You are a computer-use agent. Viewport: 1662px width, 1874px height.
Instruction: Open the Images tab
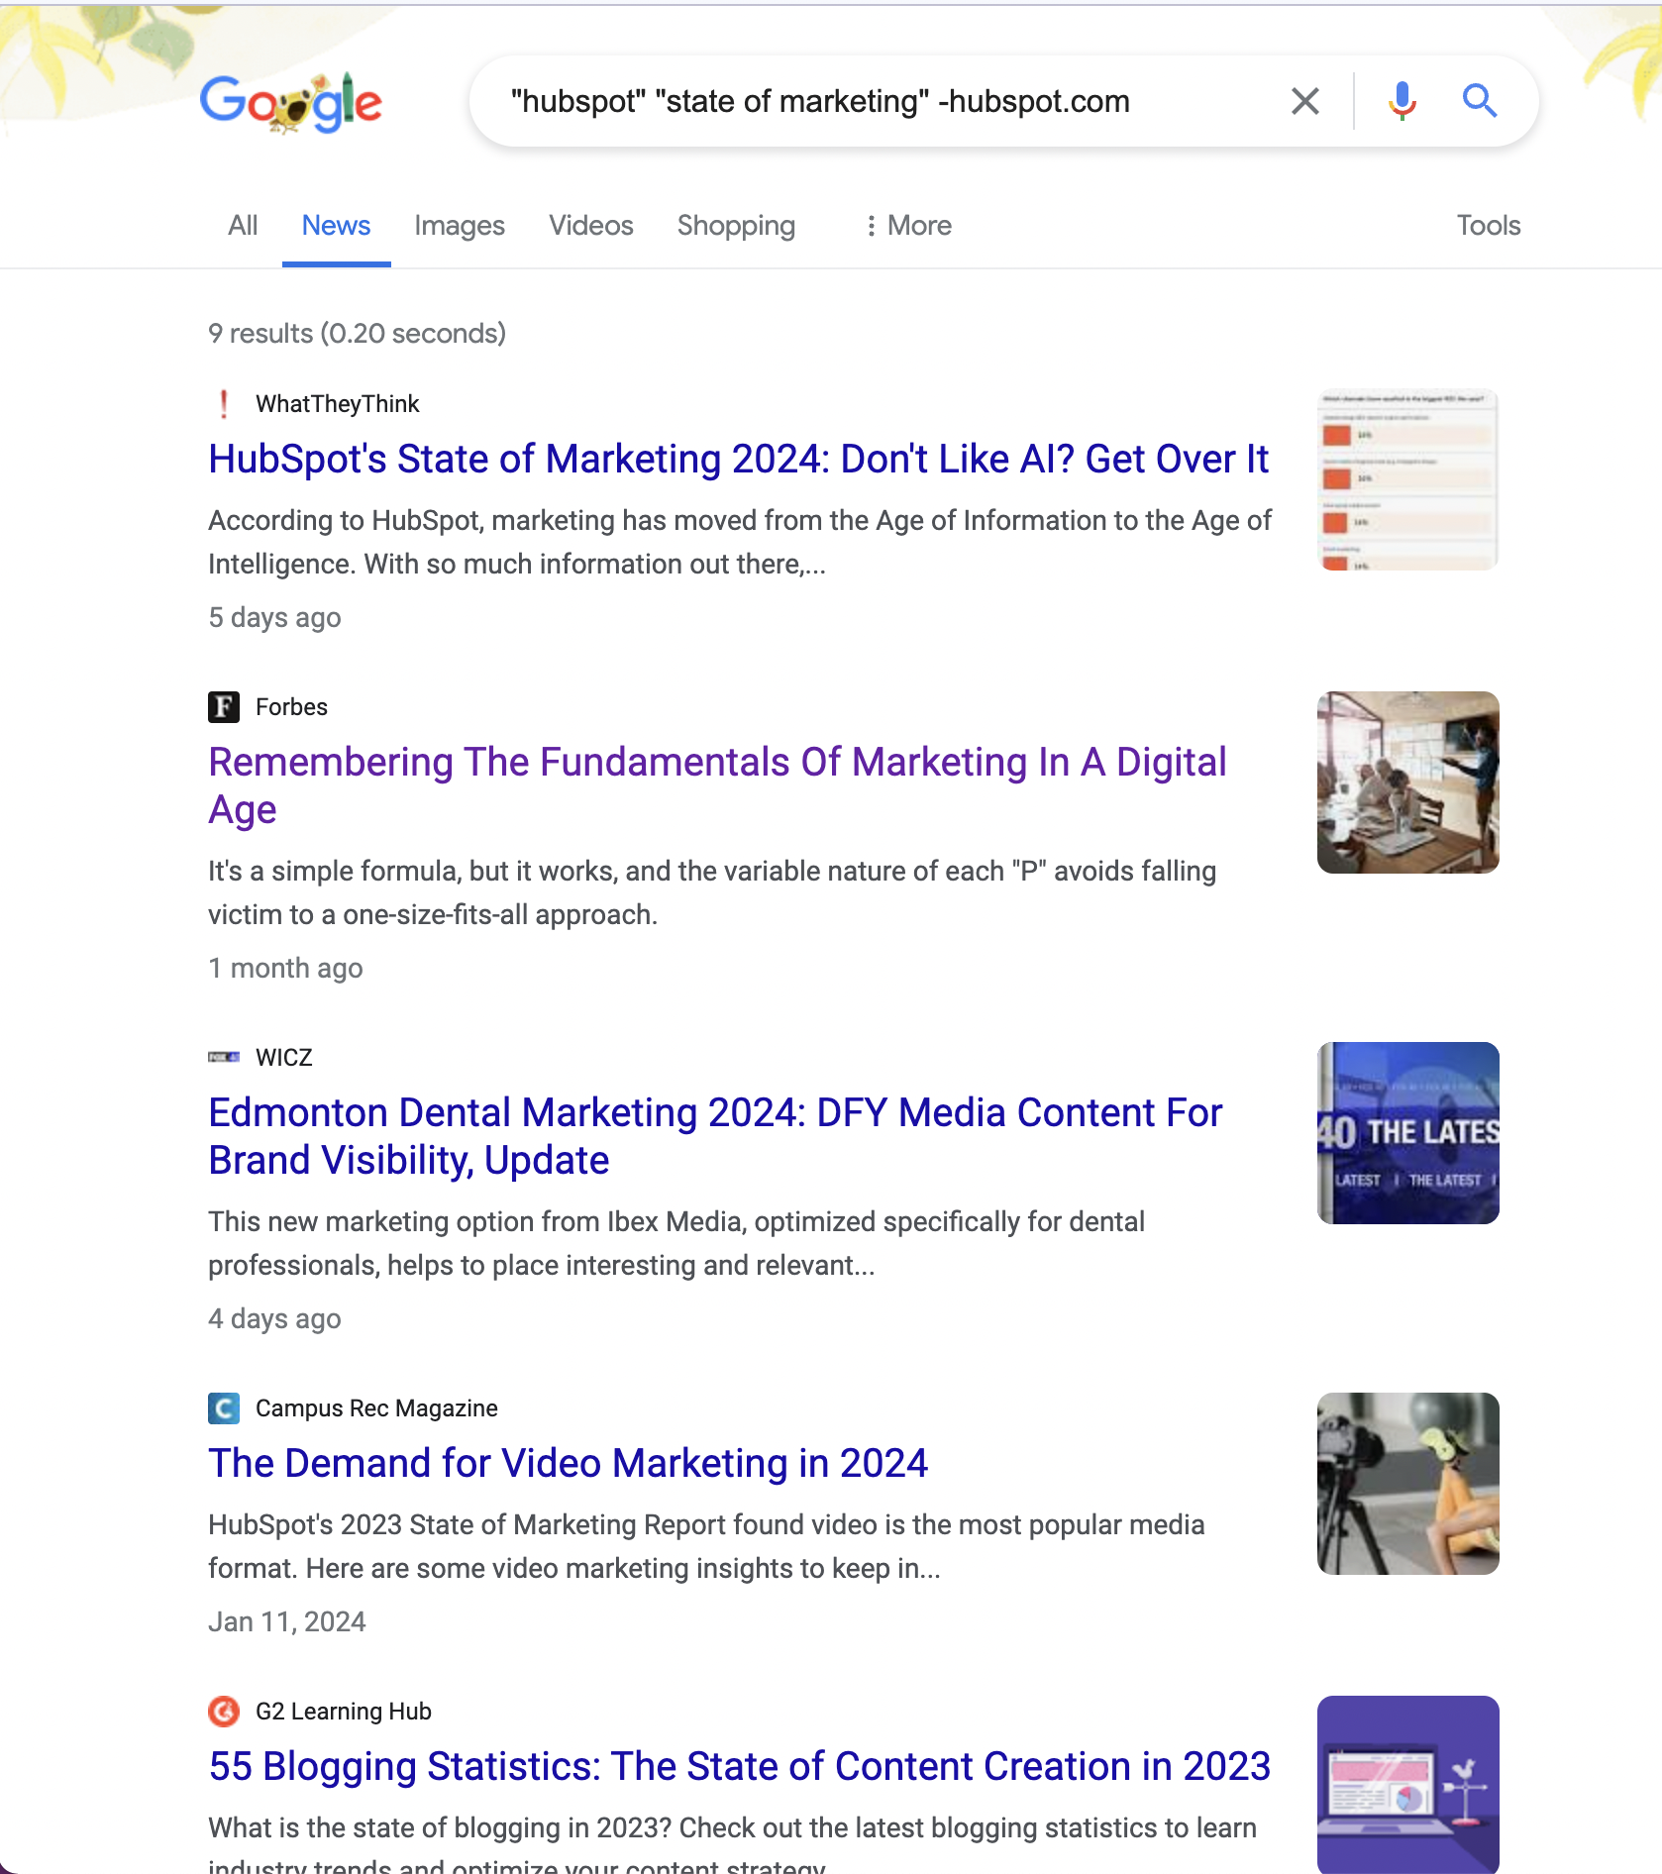click(x=460, y=226)
